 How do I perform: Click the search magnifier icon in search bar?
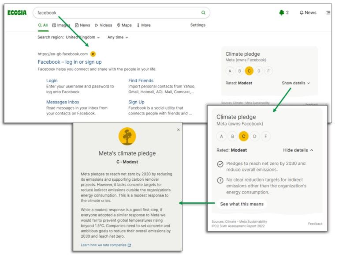pyautogui.click(x=203, y=12)
